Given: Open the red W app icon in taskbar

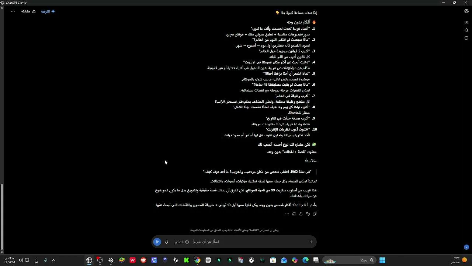Looking at the screenshot, I should [132, 260].
